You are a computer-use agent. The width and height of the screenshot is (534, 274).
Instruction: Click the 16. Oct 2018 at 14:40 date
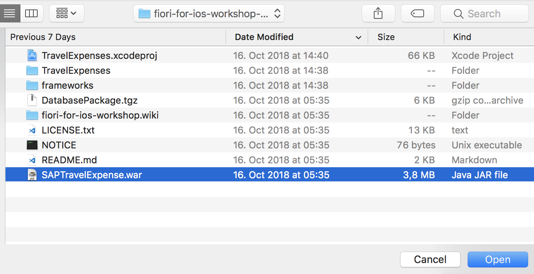point(281,56)
